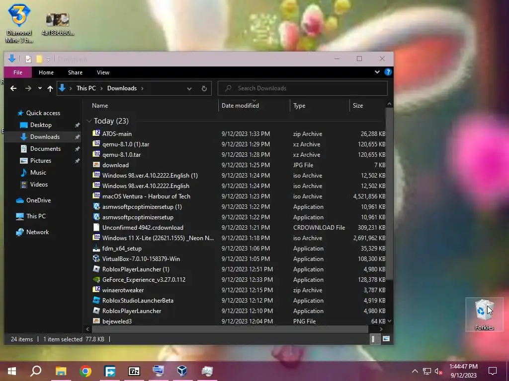Image resolution: width=509 pixels, height=381 pixels.
Task: Click the Properties quick access toolbar icon
Action: pyautogui.click(x=28, y=59)
